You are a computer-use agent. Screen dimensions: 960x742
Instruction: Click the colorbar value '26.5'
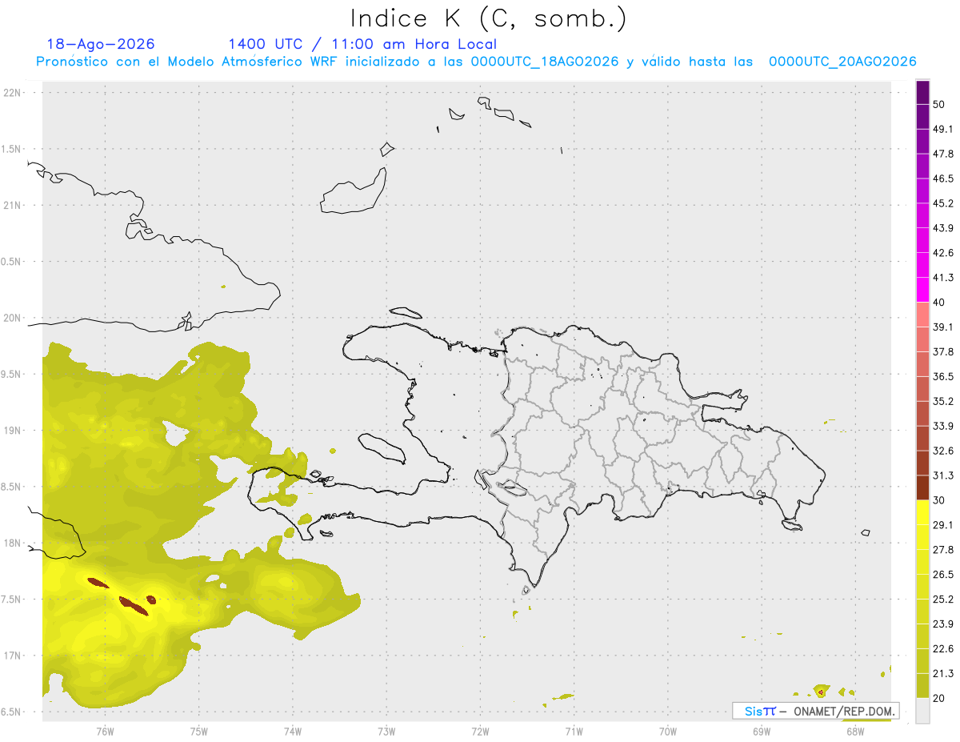pos(943,575)
